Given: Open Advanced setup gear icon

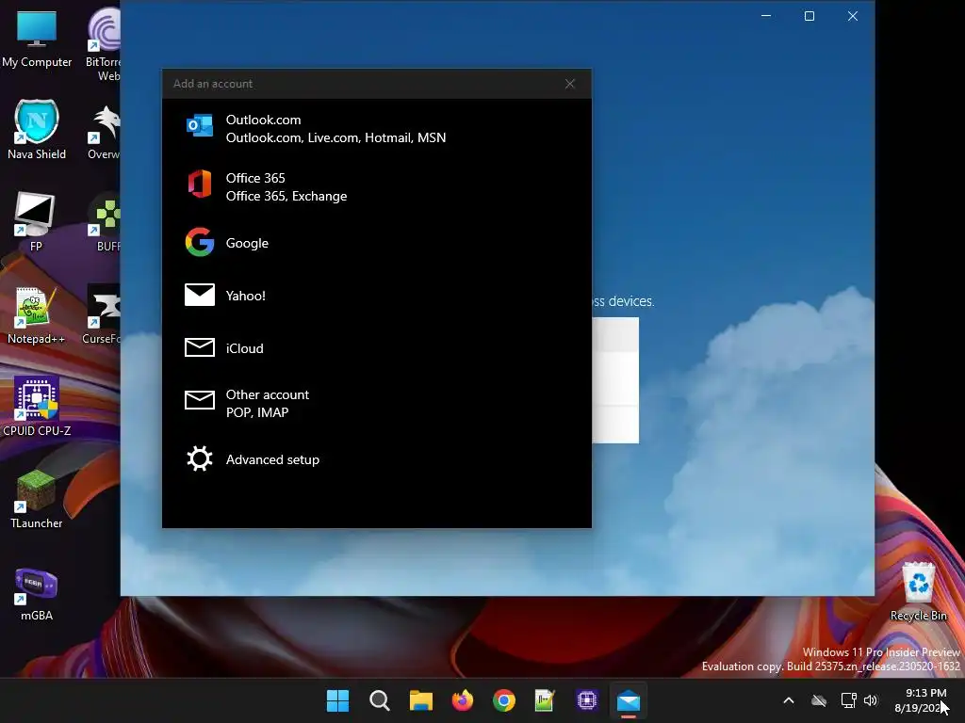Looking at the screenshot, I should coord(200,458).
